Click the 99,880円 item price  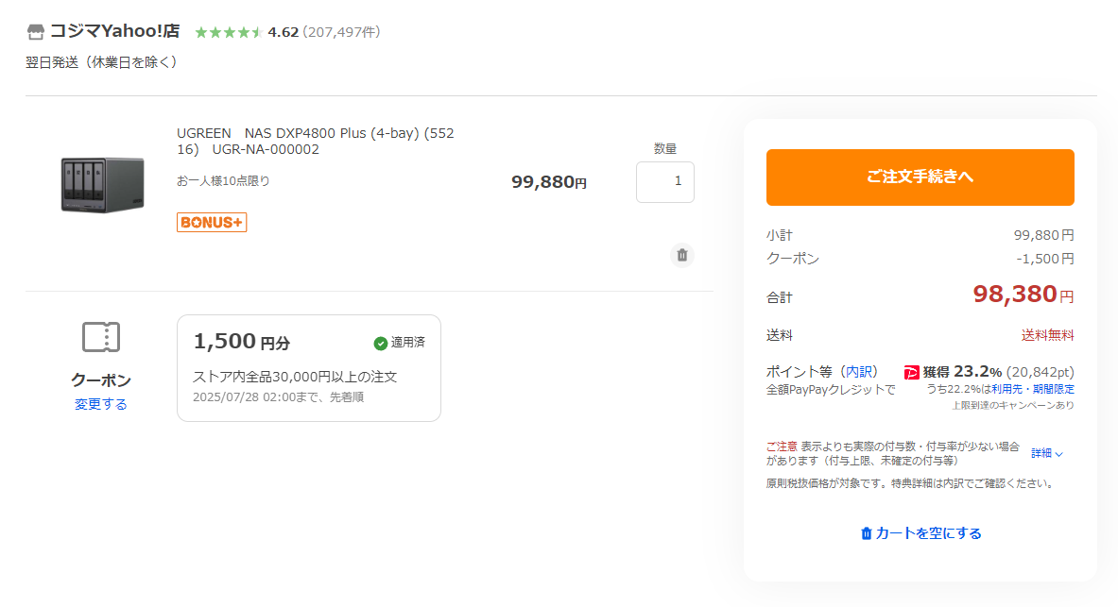pos(549,182)
